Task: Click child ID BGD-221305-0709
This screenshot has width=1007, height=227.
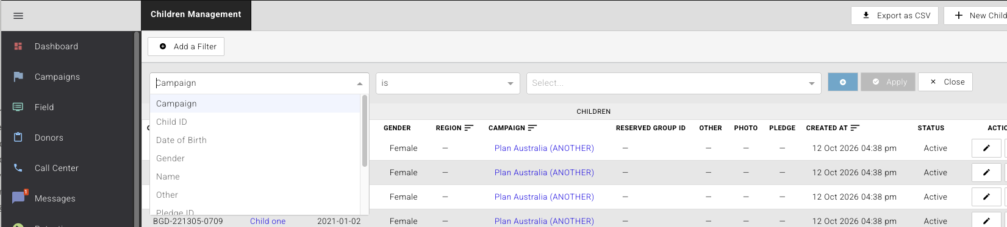Action: click(188, 221)
